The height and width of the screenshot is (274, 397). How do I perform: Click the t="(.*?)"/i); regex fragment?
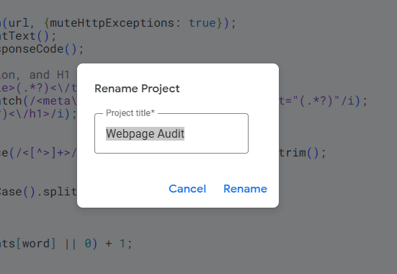point(323,101)
